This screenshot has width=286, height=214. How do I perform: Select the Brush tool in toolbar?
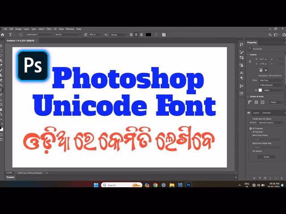click(x=1, y=70)
